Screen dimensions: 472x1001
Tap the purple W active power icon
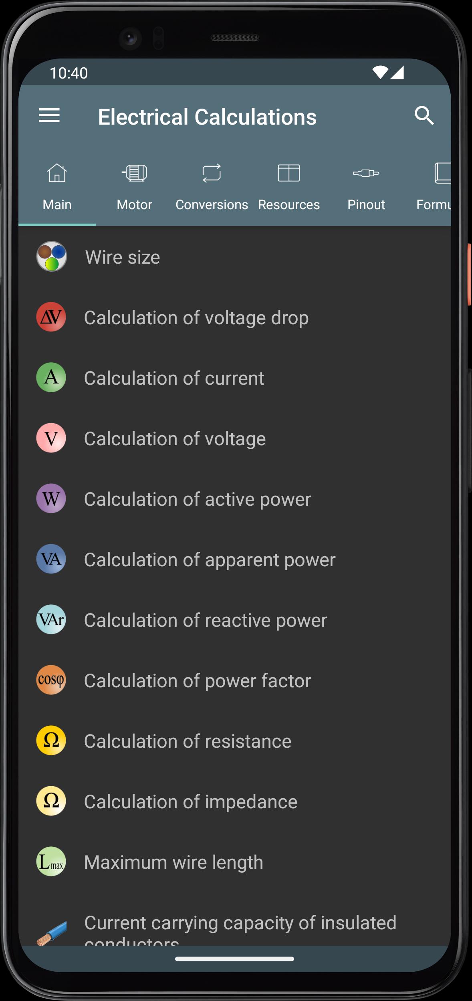click(x=51, y=498)
